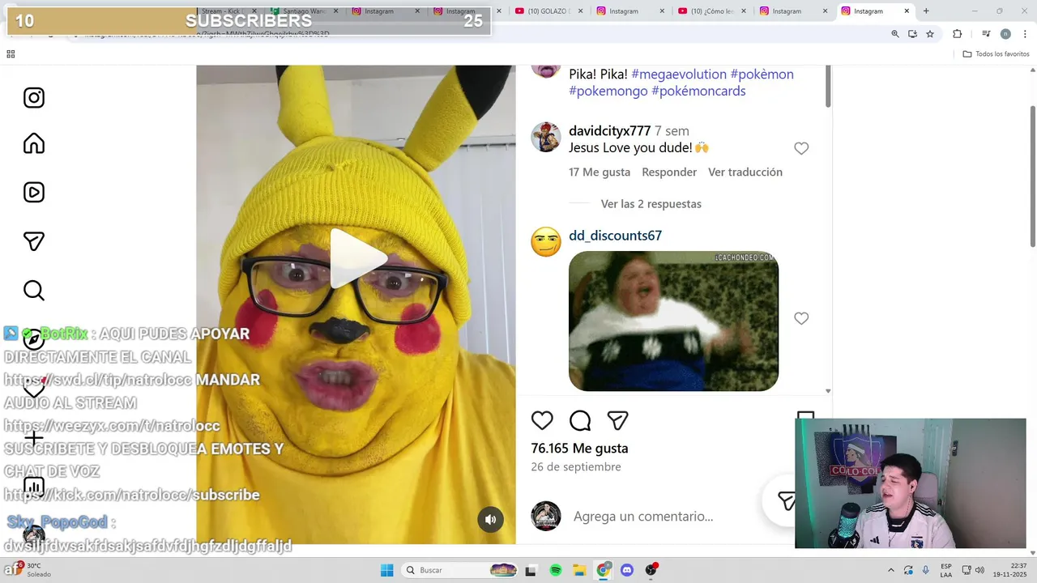Open Chrome media controls icon
The width and height of the screenshot is (1037, 583).
pyautogui.click(x=986, y=34)
